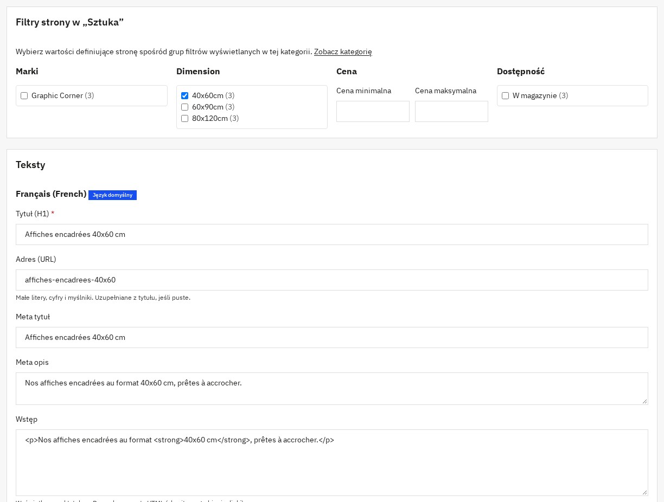
Task: Click the Meta opis field label
Action: (x=32, y=363)
